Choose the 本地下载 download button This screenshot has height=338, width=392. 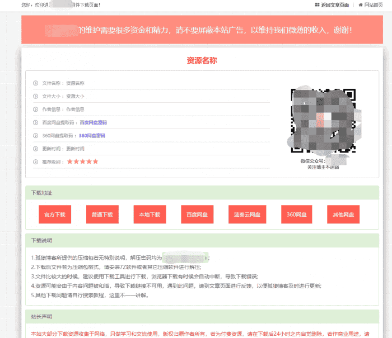[x=150, y=215]
